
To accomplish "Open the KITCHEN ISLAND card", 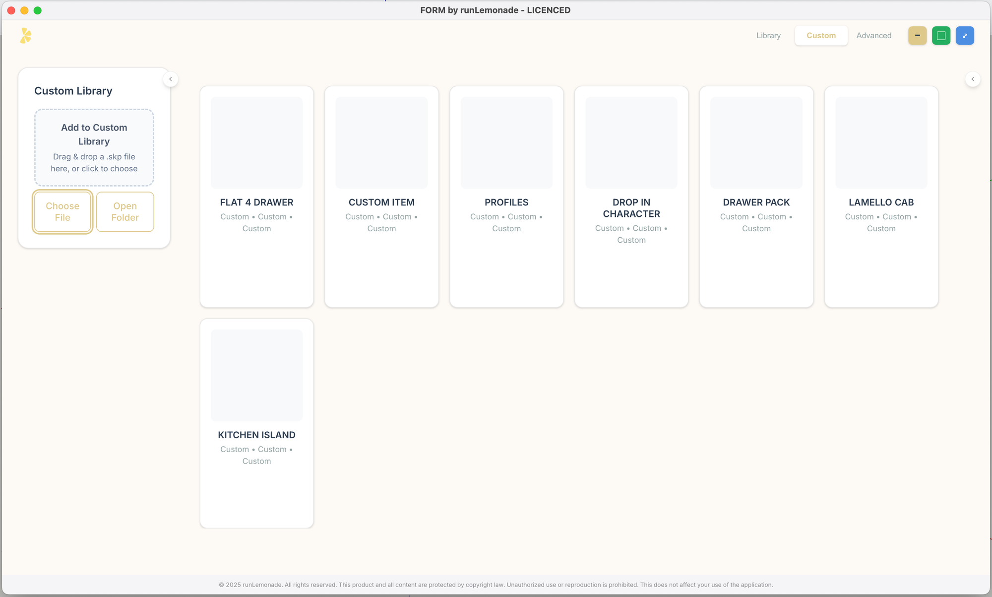I will click(x=256, y=423).
